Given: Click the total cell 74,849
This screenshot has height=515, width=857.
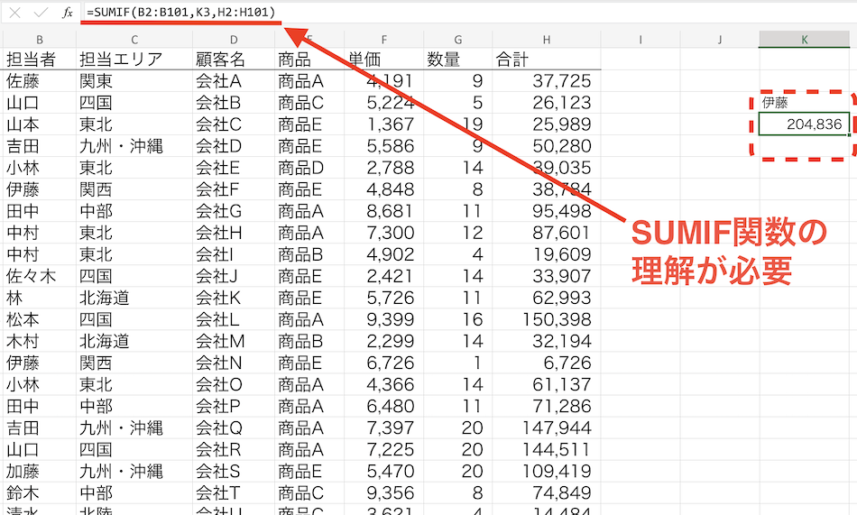Looking at the screenshot, I should pos(547,493).
